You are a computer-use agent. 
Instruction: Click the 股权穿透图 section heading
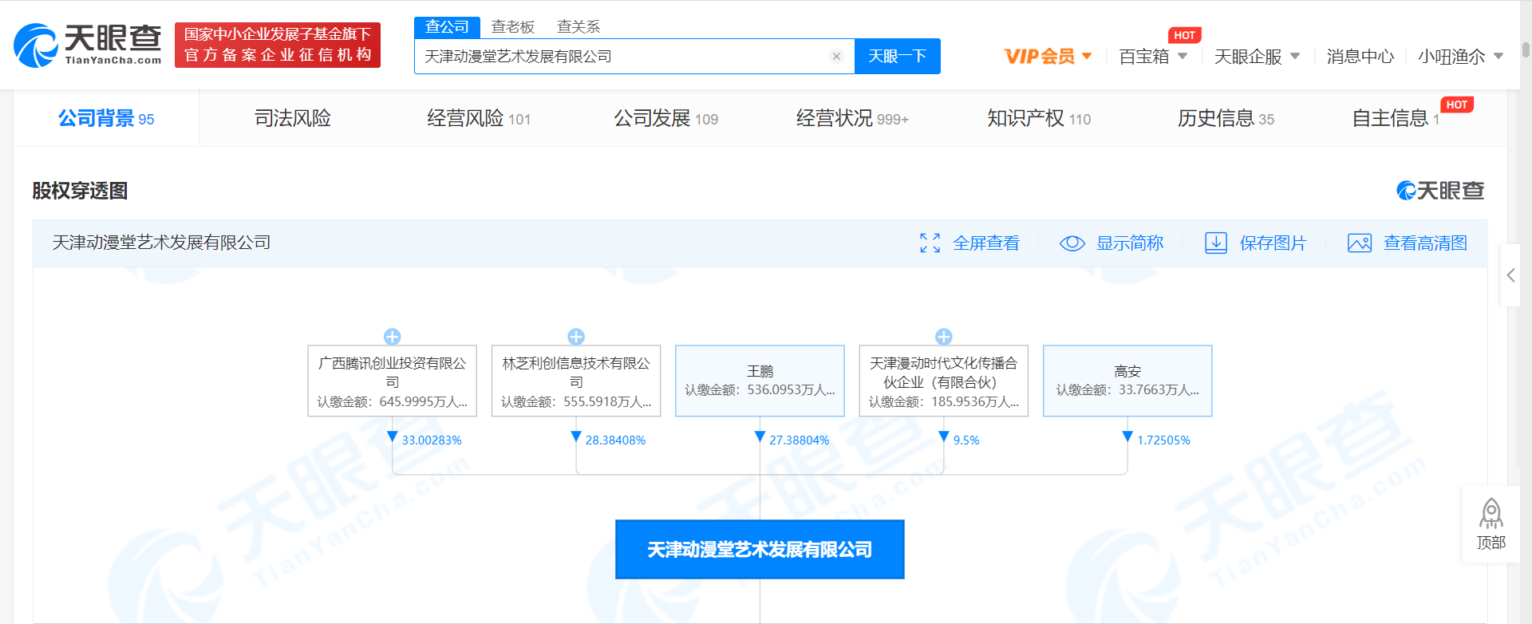click(x=80, y=191)
